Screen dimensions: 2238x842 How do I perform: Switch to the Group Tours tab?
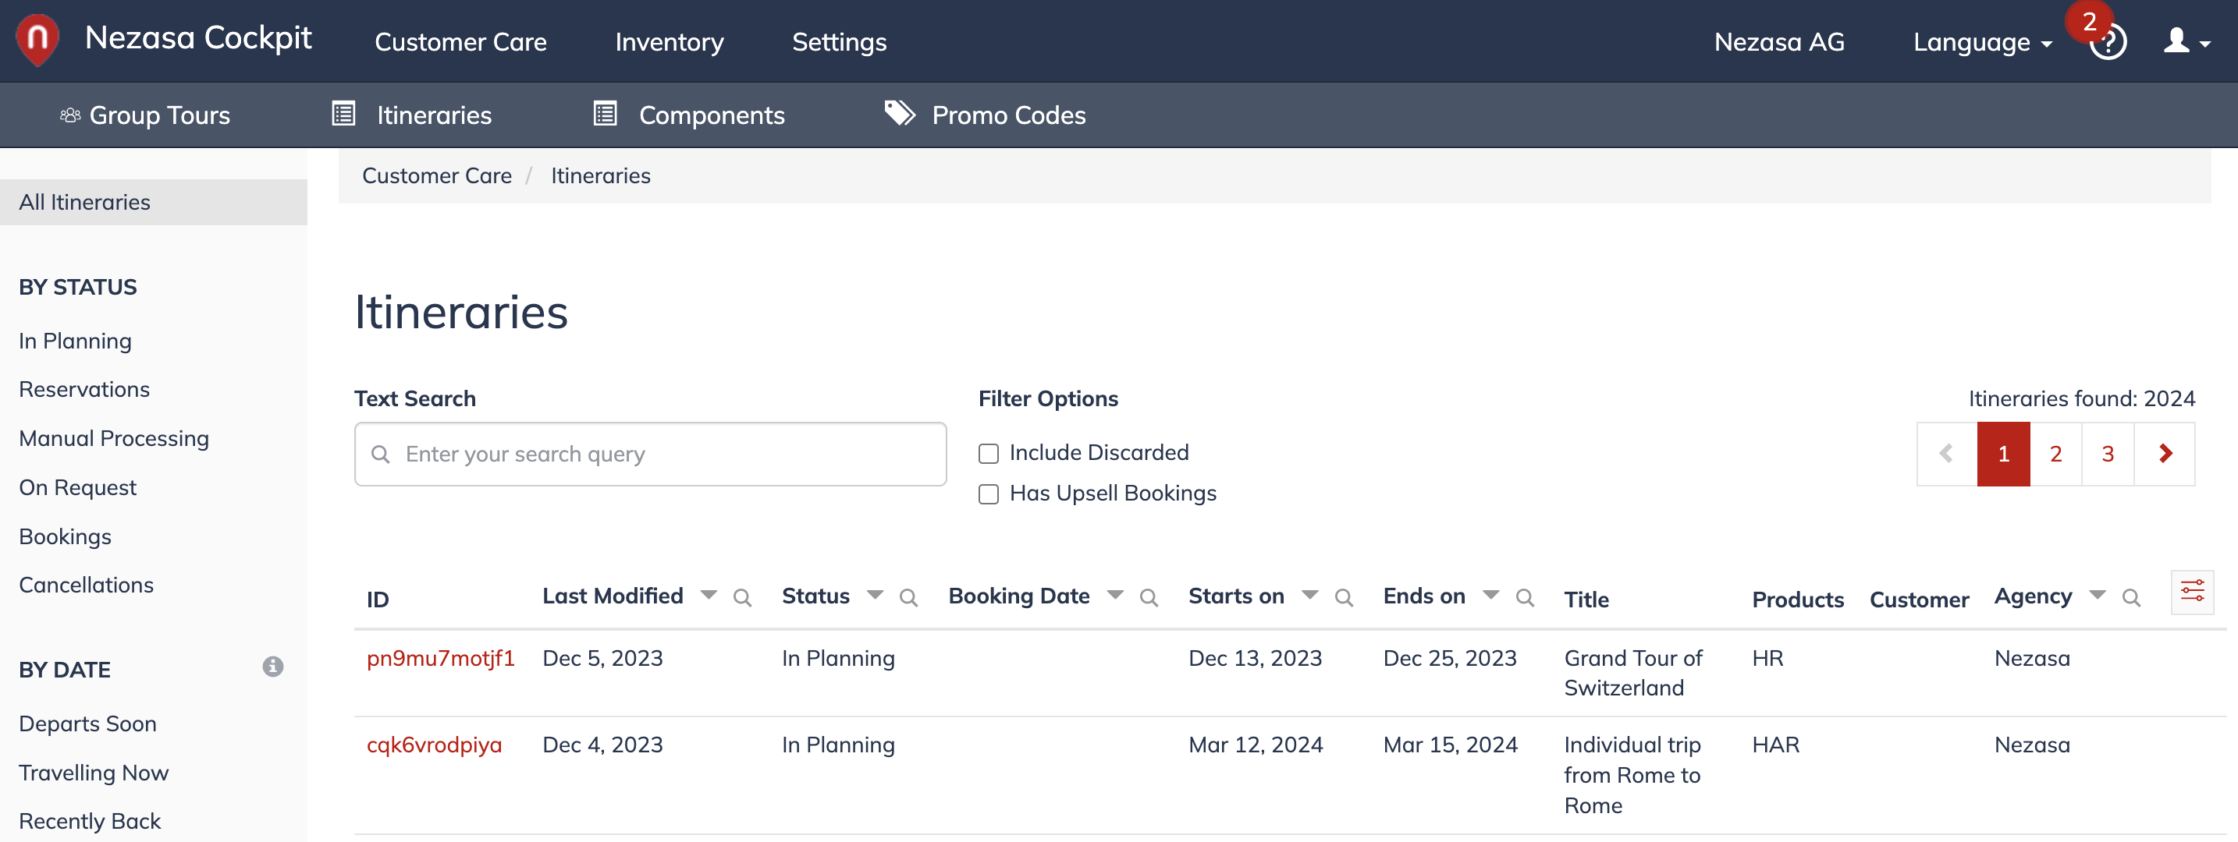tap(145, 115)
